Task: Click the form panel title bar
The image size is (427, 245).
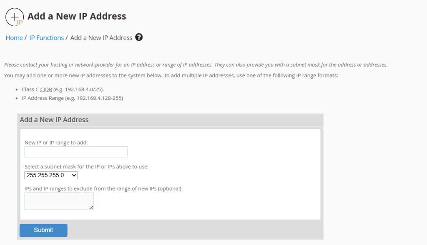Action: (170, 120)
